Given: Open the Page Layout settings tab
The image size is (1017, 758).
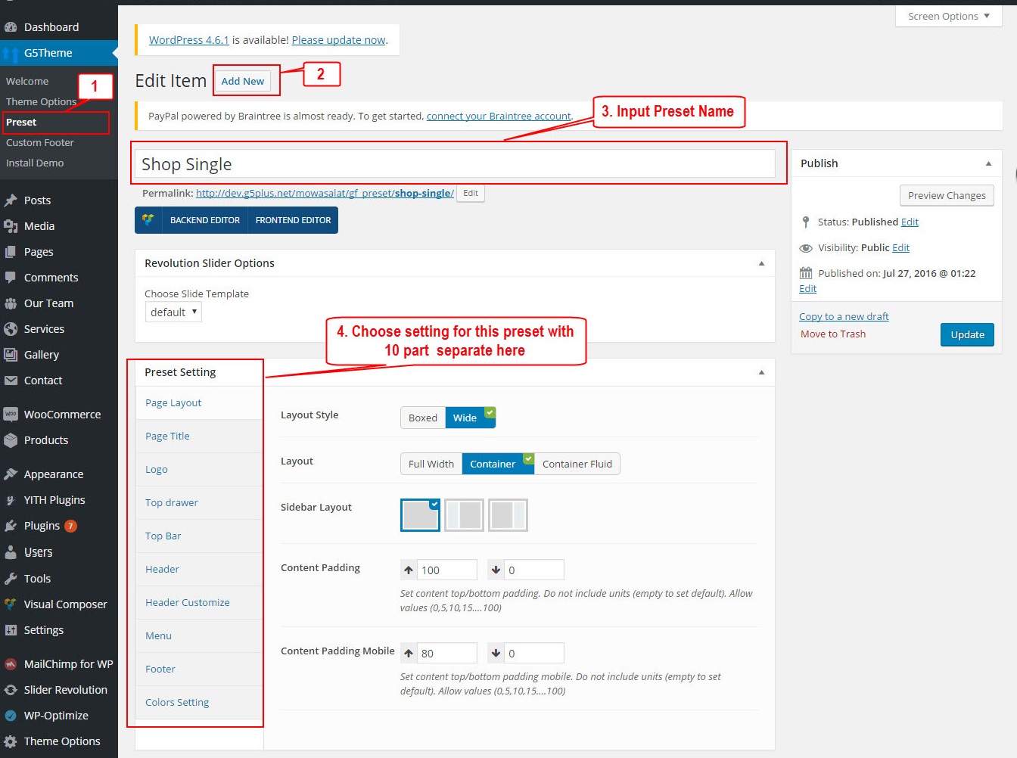Looking at the screenshot, I should pos(199,403).
